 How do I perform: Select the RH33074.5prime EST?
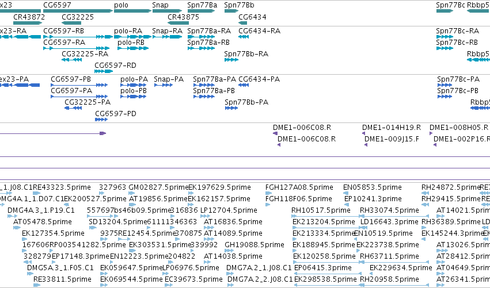394,216
